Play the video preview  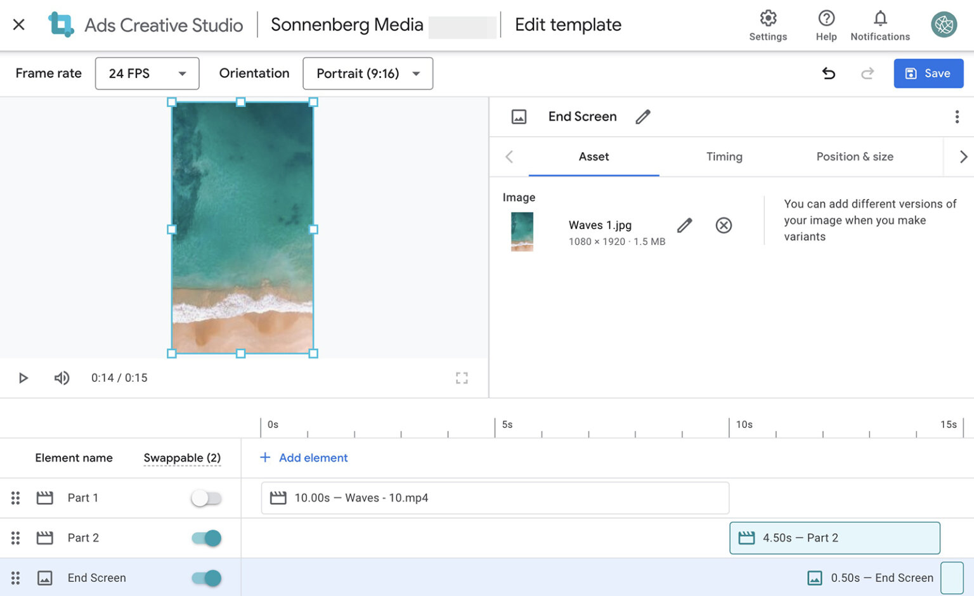coord(23,378)
